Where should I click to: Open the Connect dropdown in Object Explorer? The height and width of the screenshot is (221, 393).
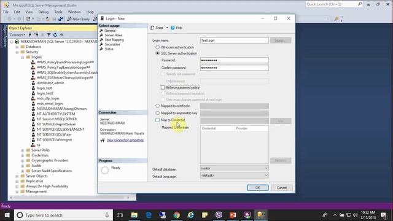[17, 35]
